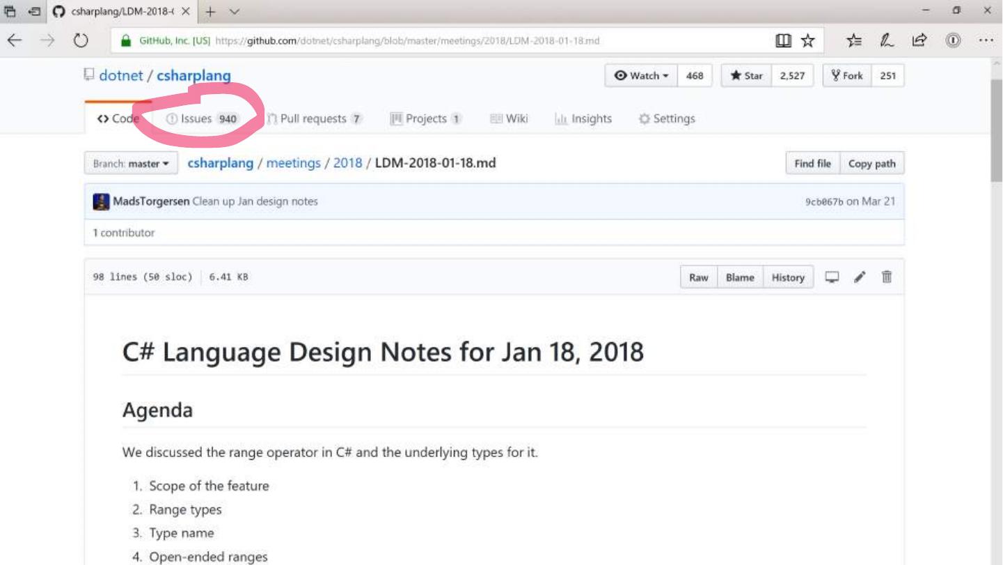This screenshot has height=565, width=1003.
Task: Open the tab list chevron
Action: (x=234, y=11)
